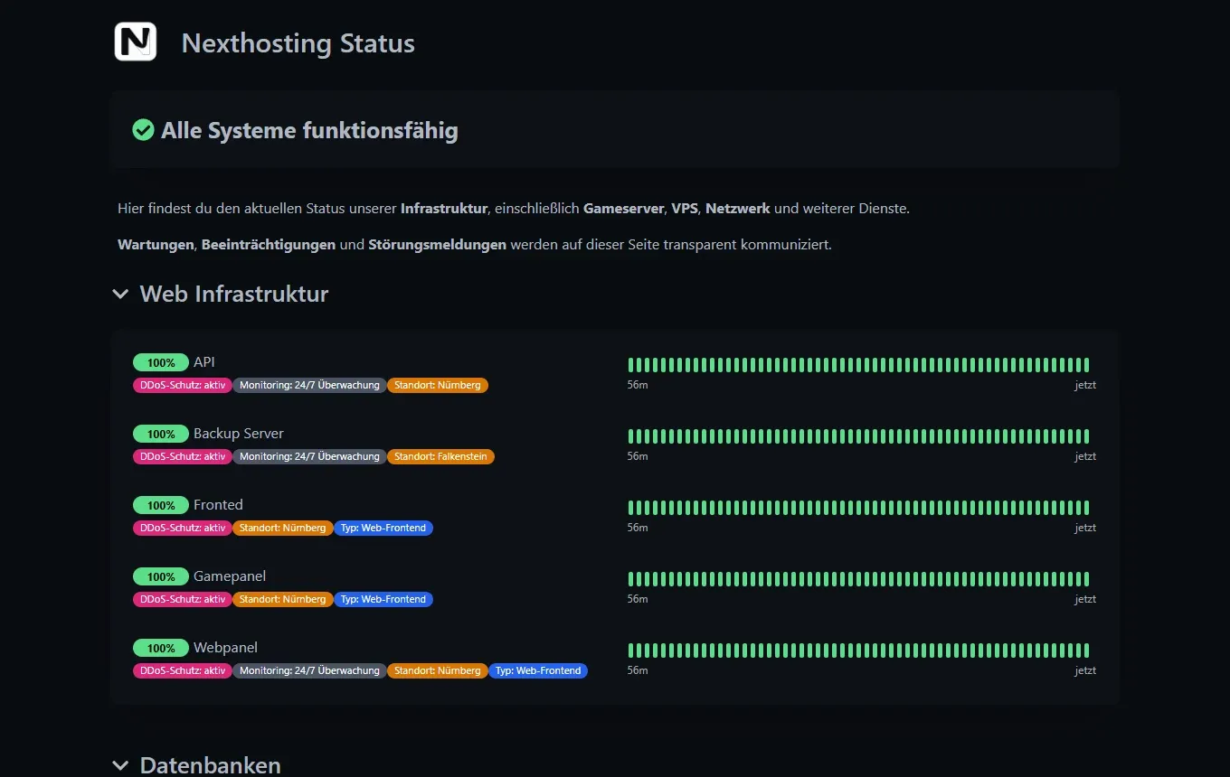Click the bold word Gameserver in description
This screenshot has width=1230, height=777.
point(623,209)
